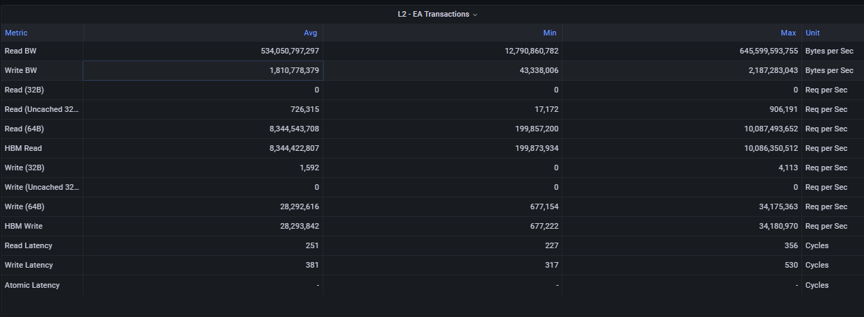This screenshot has height=317, width=864.
Task: Click Cycles unit in Atomic Latency row
Action: 817,285
